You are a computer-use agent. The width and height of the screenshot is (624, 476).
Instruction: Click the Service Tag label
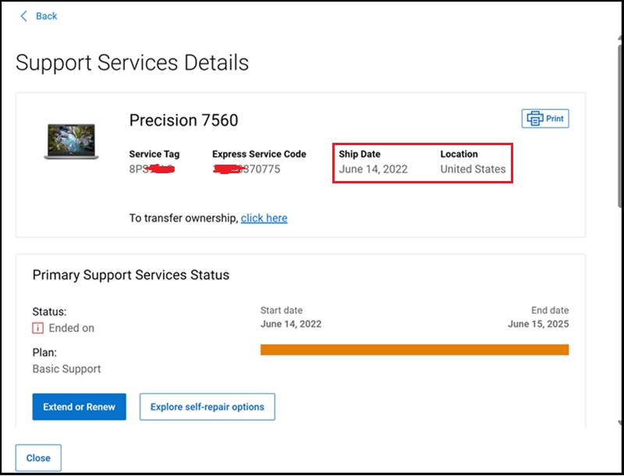click(x=154, y=154)
